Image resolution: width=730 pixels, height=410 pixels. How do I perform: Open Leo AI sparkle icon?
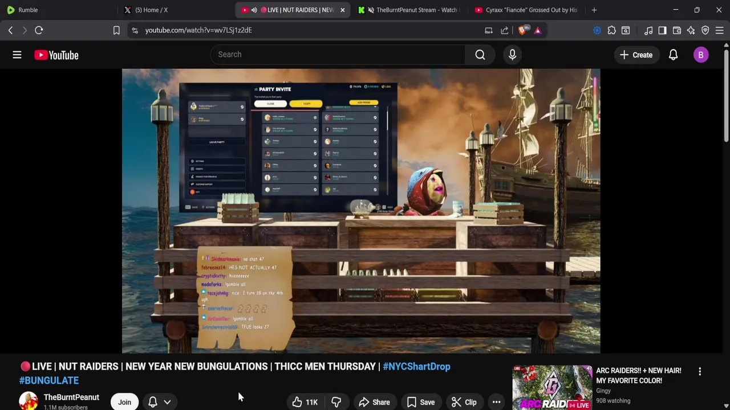(x=691, y=30)
